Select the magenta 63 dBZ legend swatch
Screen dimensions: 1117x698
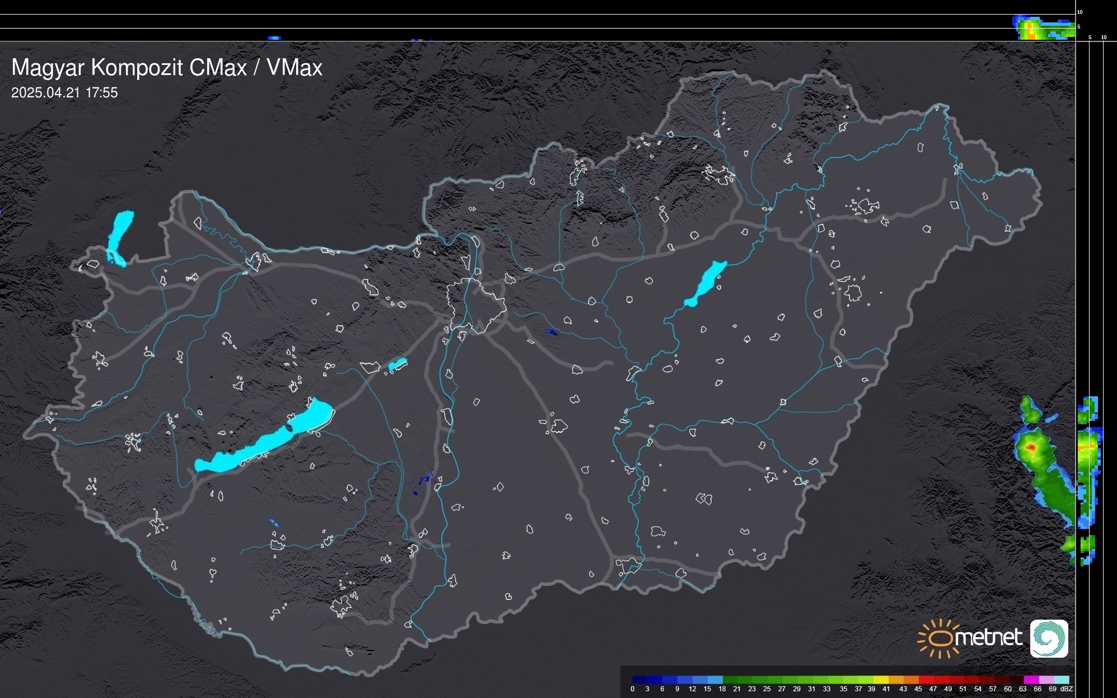point(1031,680)
